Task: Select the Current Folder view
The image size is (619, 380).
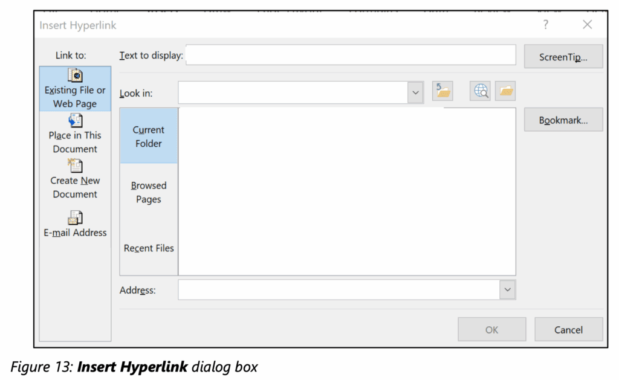Action: (148, 136)
